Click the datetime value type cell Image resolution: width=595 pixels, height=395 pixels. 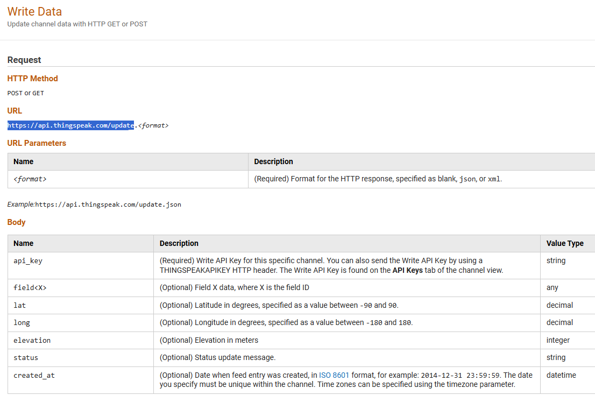(561, 375)
